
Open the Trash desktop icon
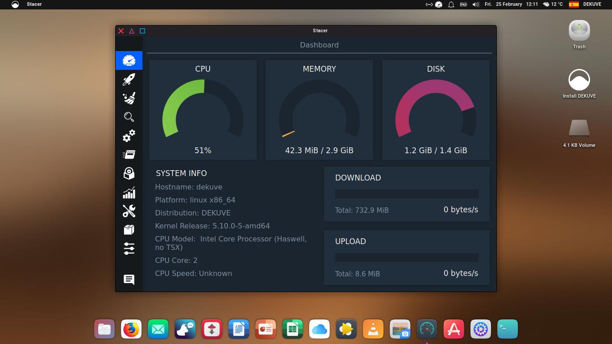coord(579,34)
